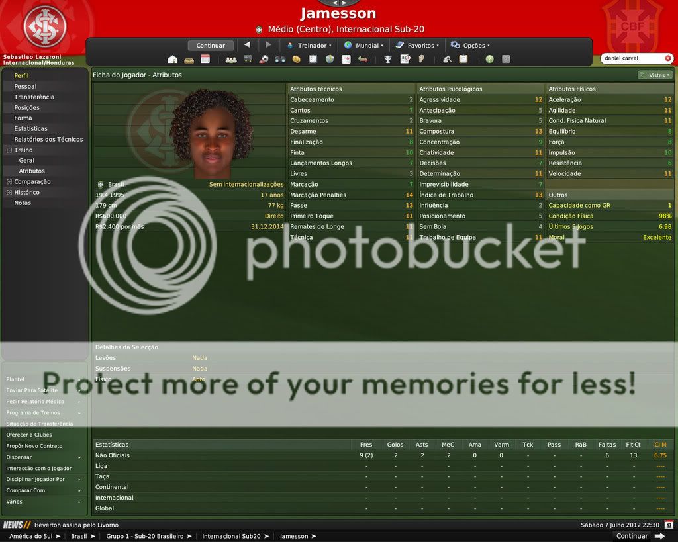This screenshot has width=678, height=542.
Task: Select Transferência in the left sidebar
Action: tap(34, 97)
